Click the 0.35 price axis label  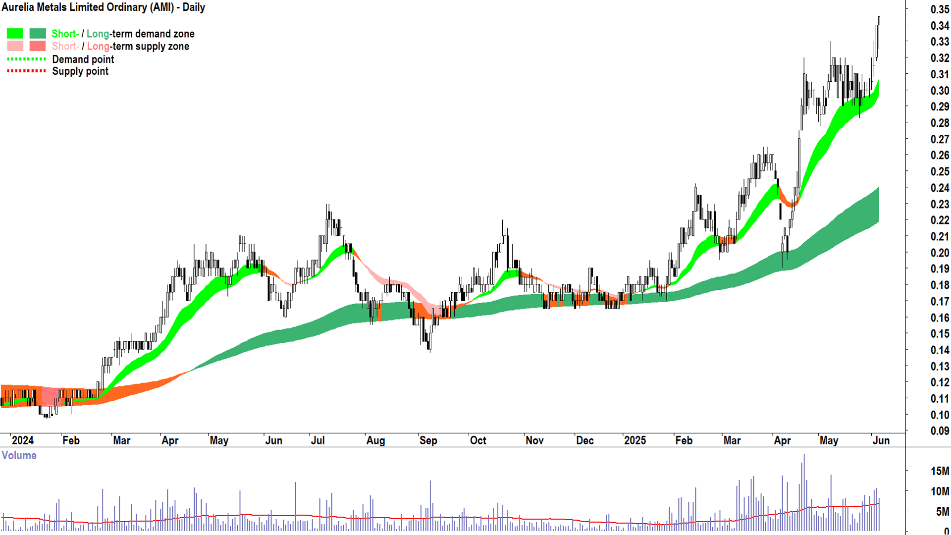[x=940, y=9]
